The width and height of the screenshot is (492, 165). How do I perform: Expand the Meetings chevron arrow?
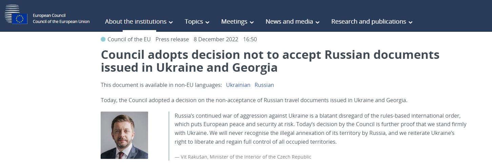[x=252, y=22]
